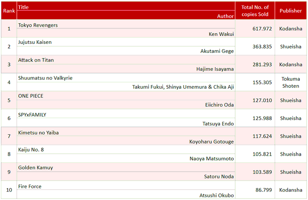Select rank 8 cell
Image resolution: width=308 pixels, height=200 pixels.
[x=9, y=154]
